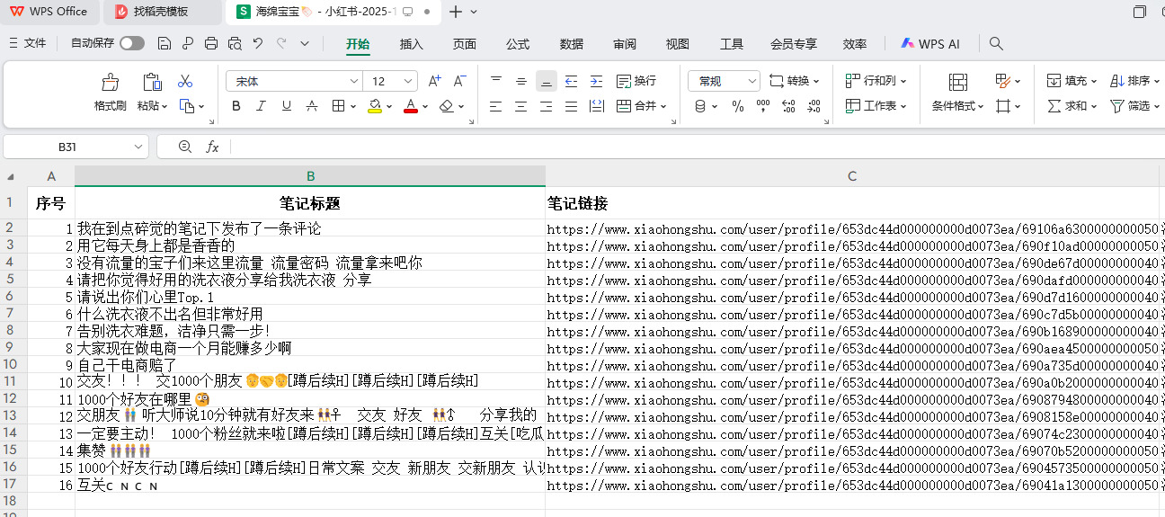
Task: Toggle the 换行 wrap text option
Action: click(x=636, y=81)
